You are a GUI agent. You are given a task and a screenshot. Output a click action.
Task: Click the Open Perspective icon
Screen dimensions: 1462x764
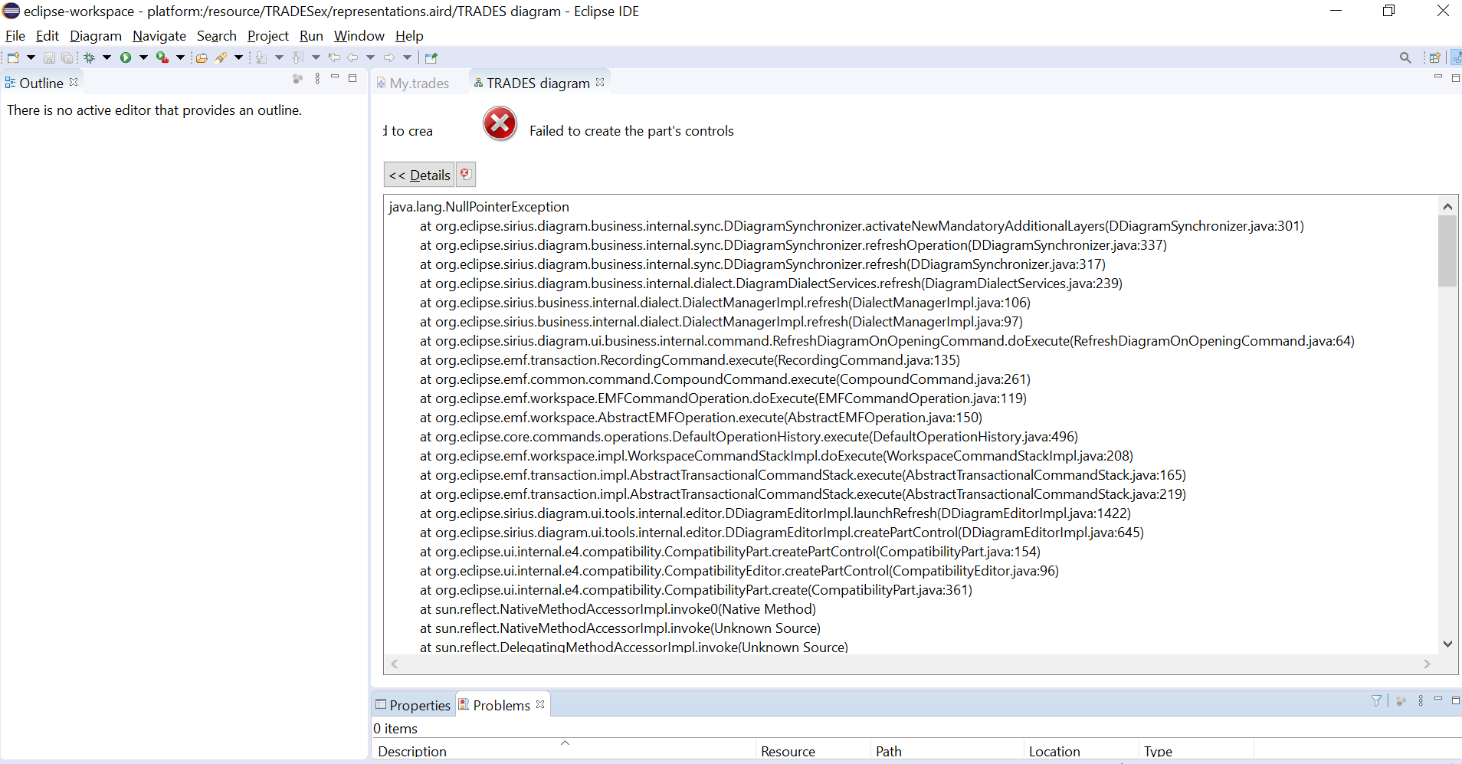click(x=1434, y=57)
